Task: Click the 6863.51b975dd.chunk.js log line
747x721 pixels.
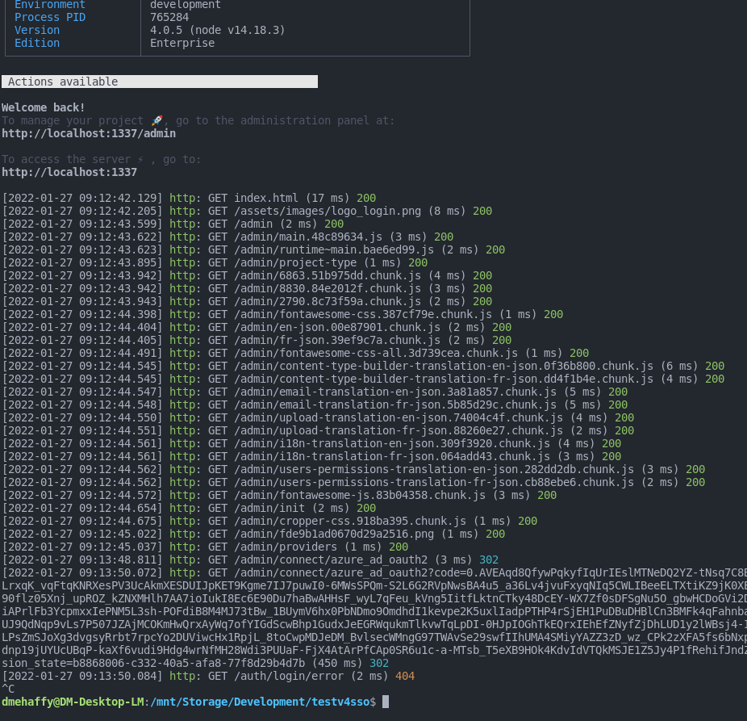Action: (248, 275)
